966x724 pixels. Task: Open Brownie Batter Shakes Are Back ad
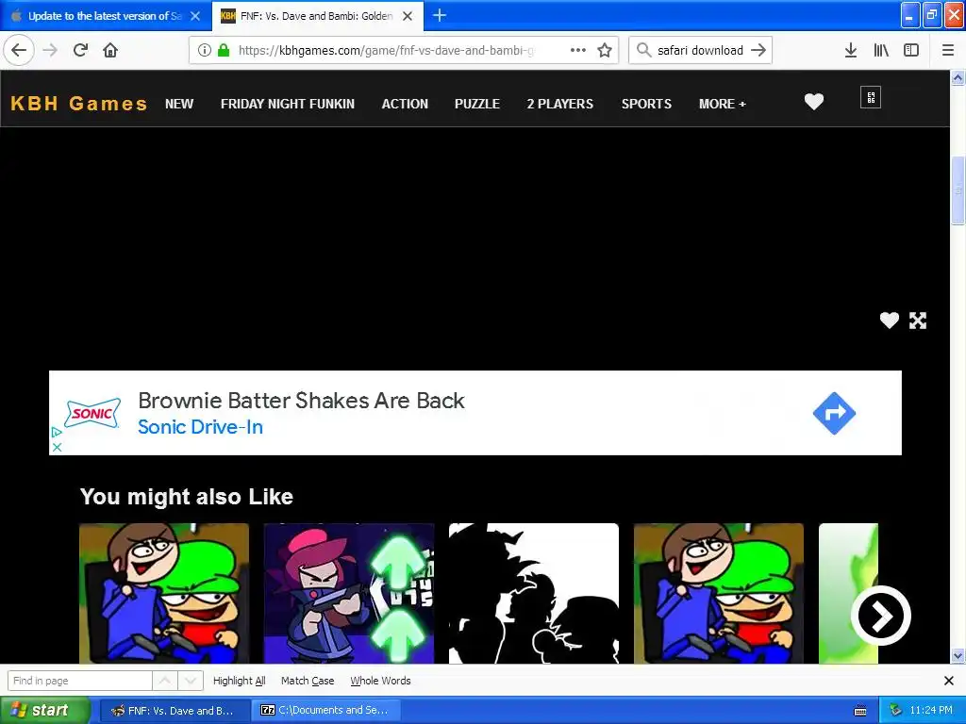[301, 400]
